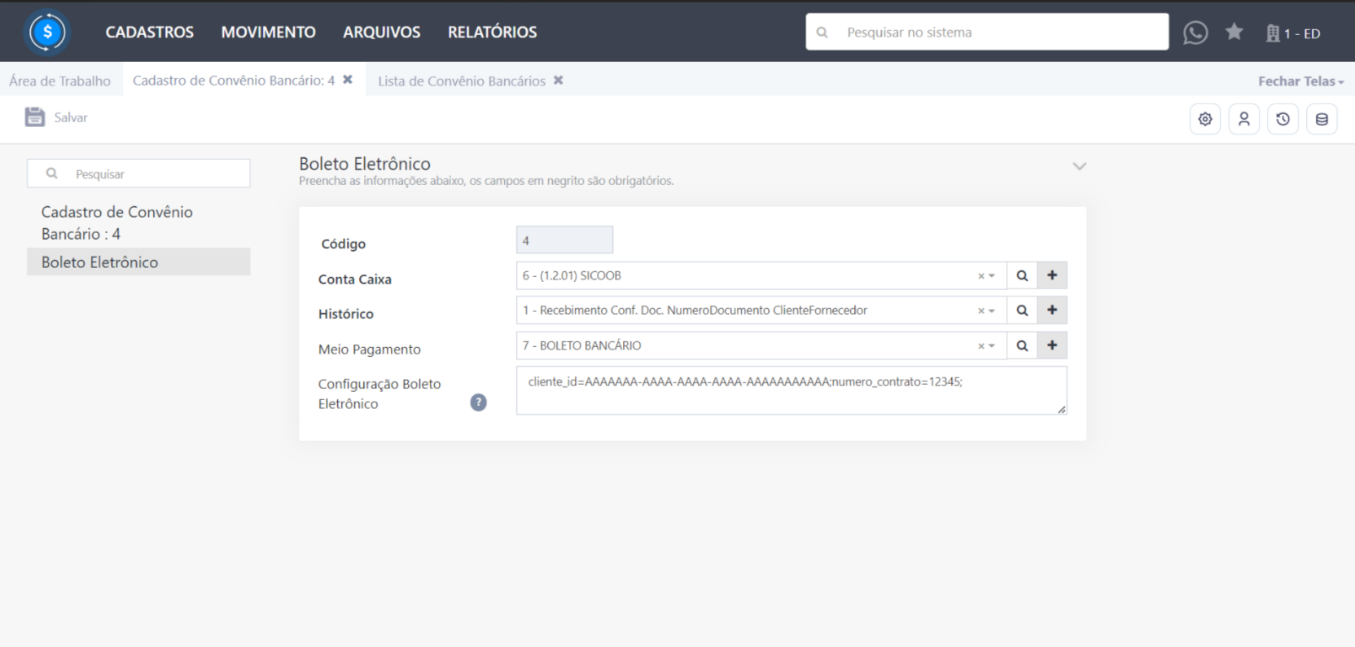Screen dimensions: 1355x647
Task: Open the Fechar Telas dropdown
Action: (1300, 81)
